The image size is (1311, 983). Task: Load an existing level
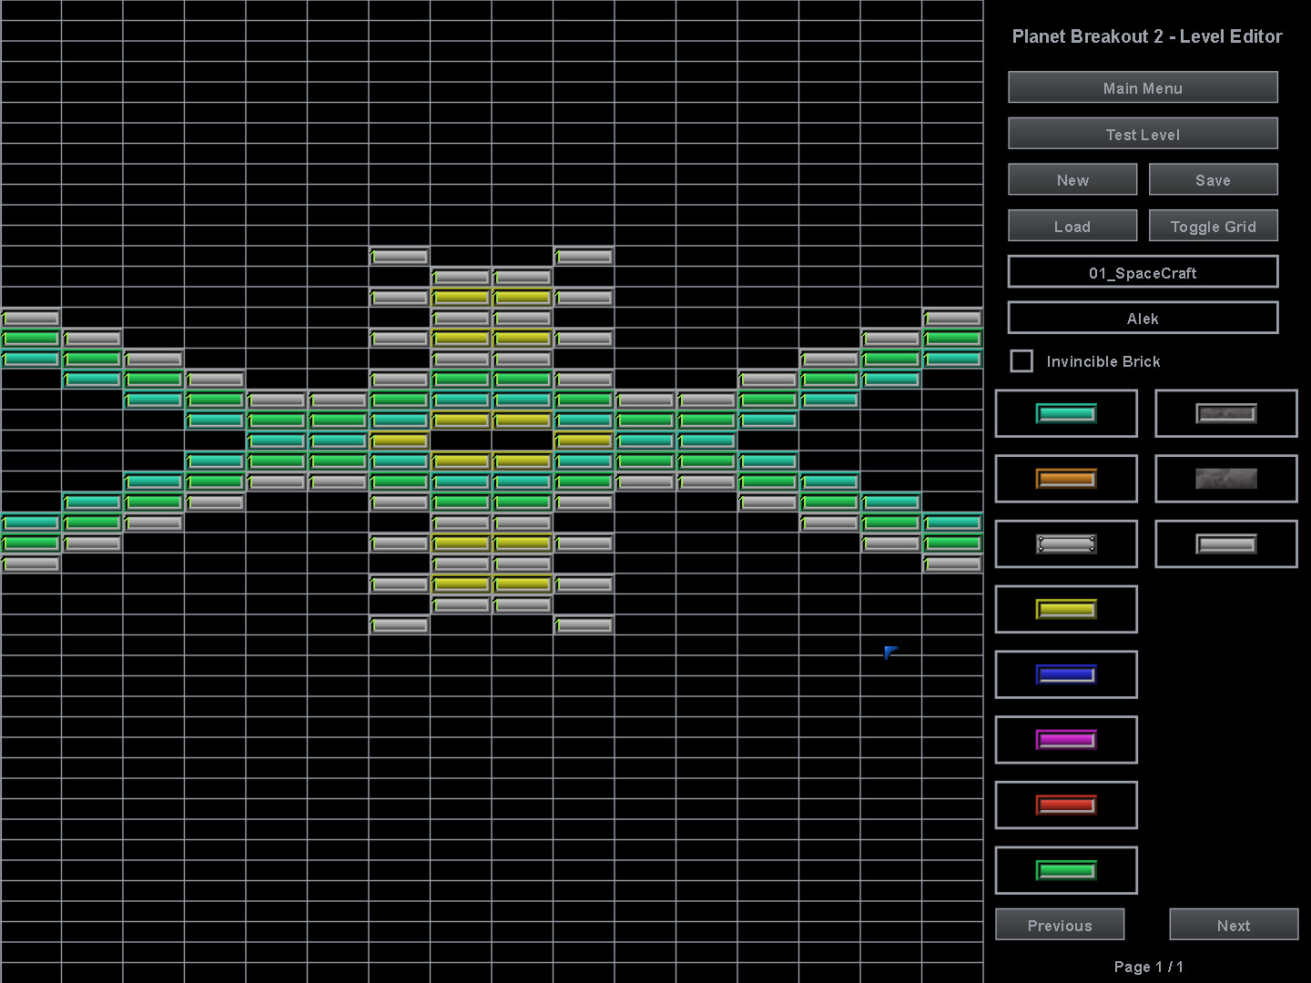pos(1072,226)
